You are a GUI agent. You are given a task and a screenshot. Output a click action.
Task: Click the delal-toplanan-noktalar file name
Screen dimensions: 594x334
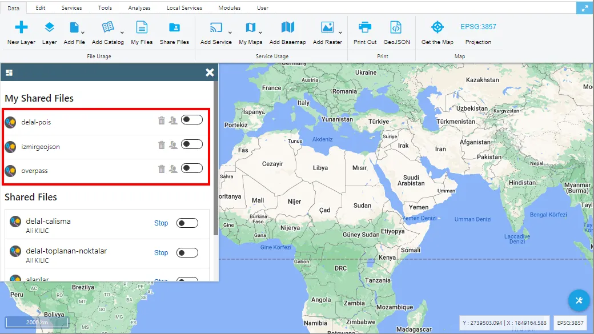pos(66,251)
